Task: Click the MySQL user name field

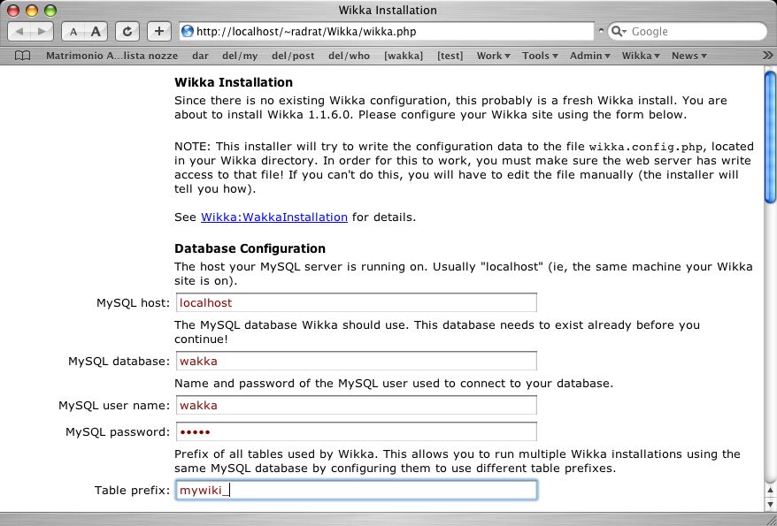Action: [357, 405]
